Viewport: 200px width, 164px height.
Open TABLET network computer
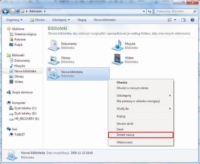pyautogui.click(x=20, y=135)
